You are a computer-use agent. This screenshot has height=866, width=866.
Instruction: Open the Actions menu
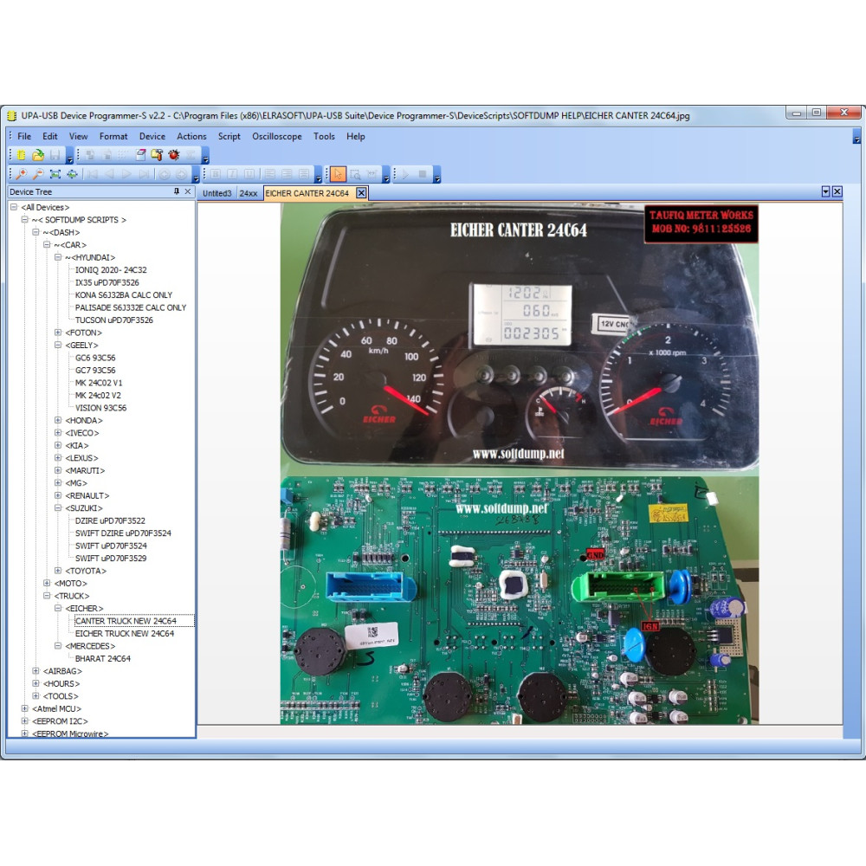(191, 137)
